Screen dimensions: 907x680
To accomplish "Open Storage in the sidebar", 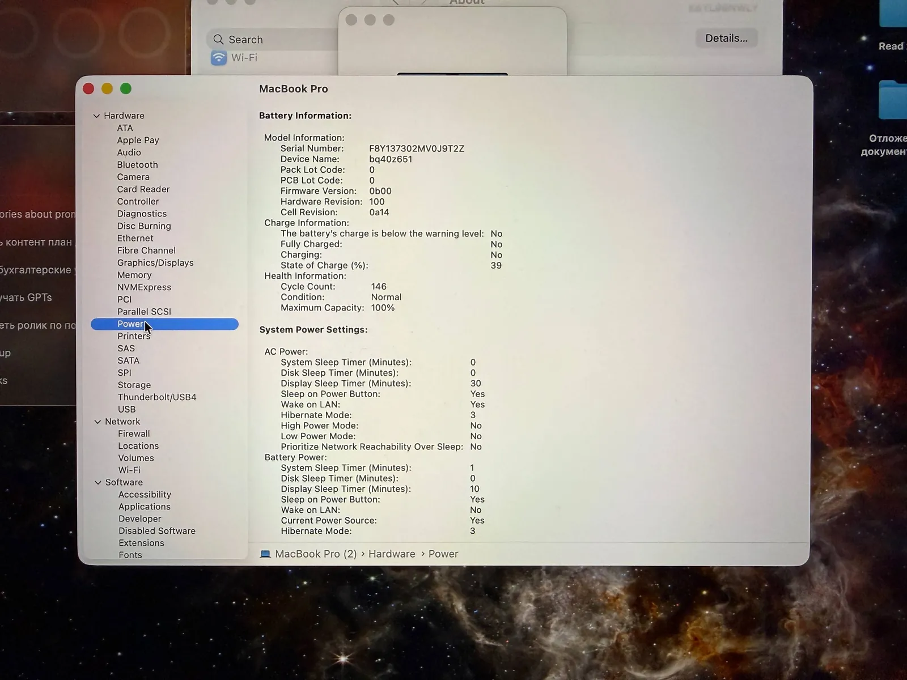I will [x=134, y=385].
